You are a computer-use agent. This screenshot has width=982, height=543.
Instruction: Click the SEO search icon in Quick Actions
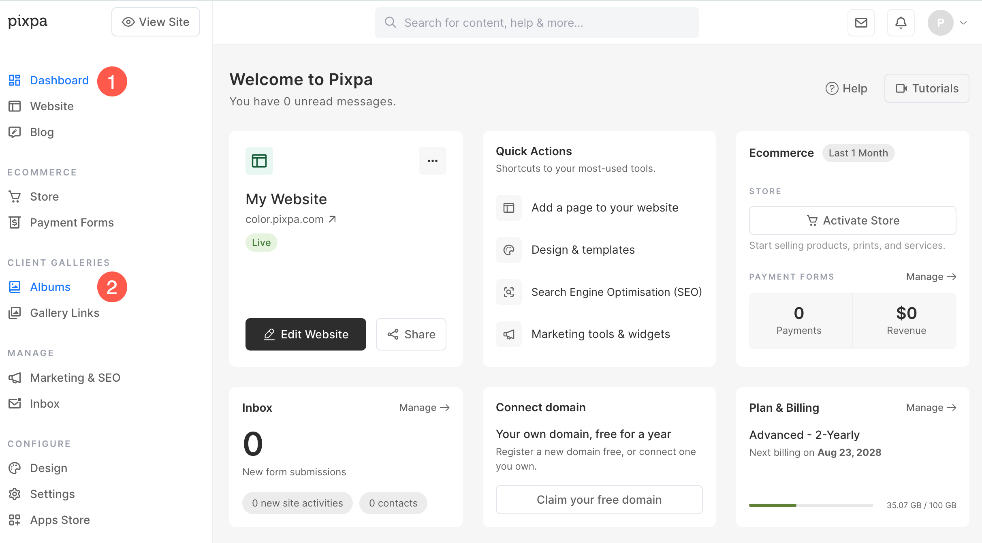pyautogui.click(x=509, y=292)
